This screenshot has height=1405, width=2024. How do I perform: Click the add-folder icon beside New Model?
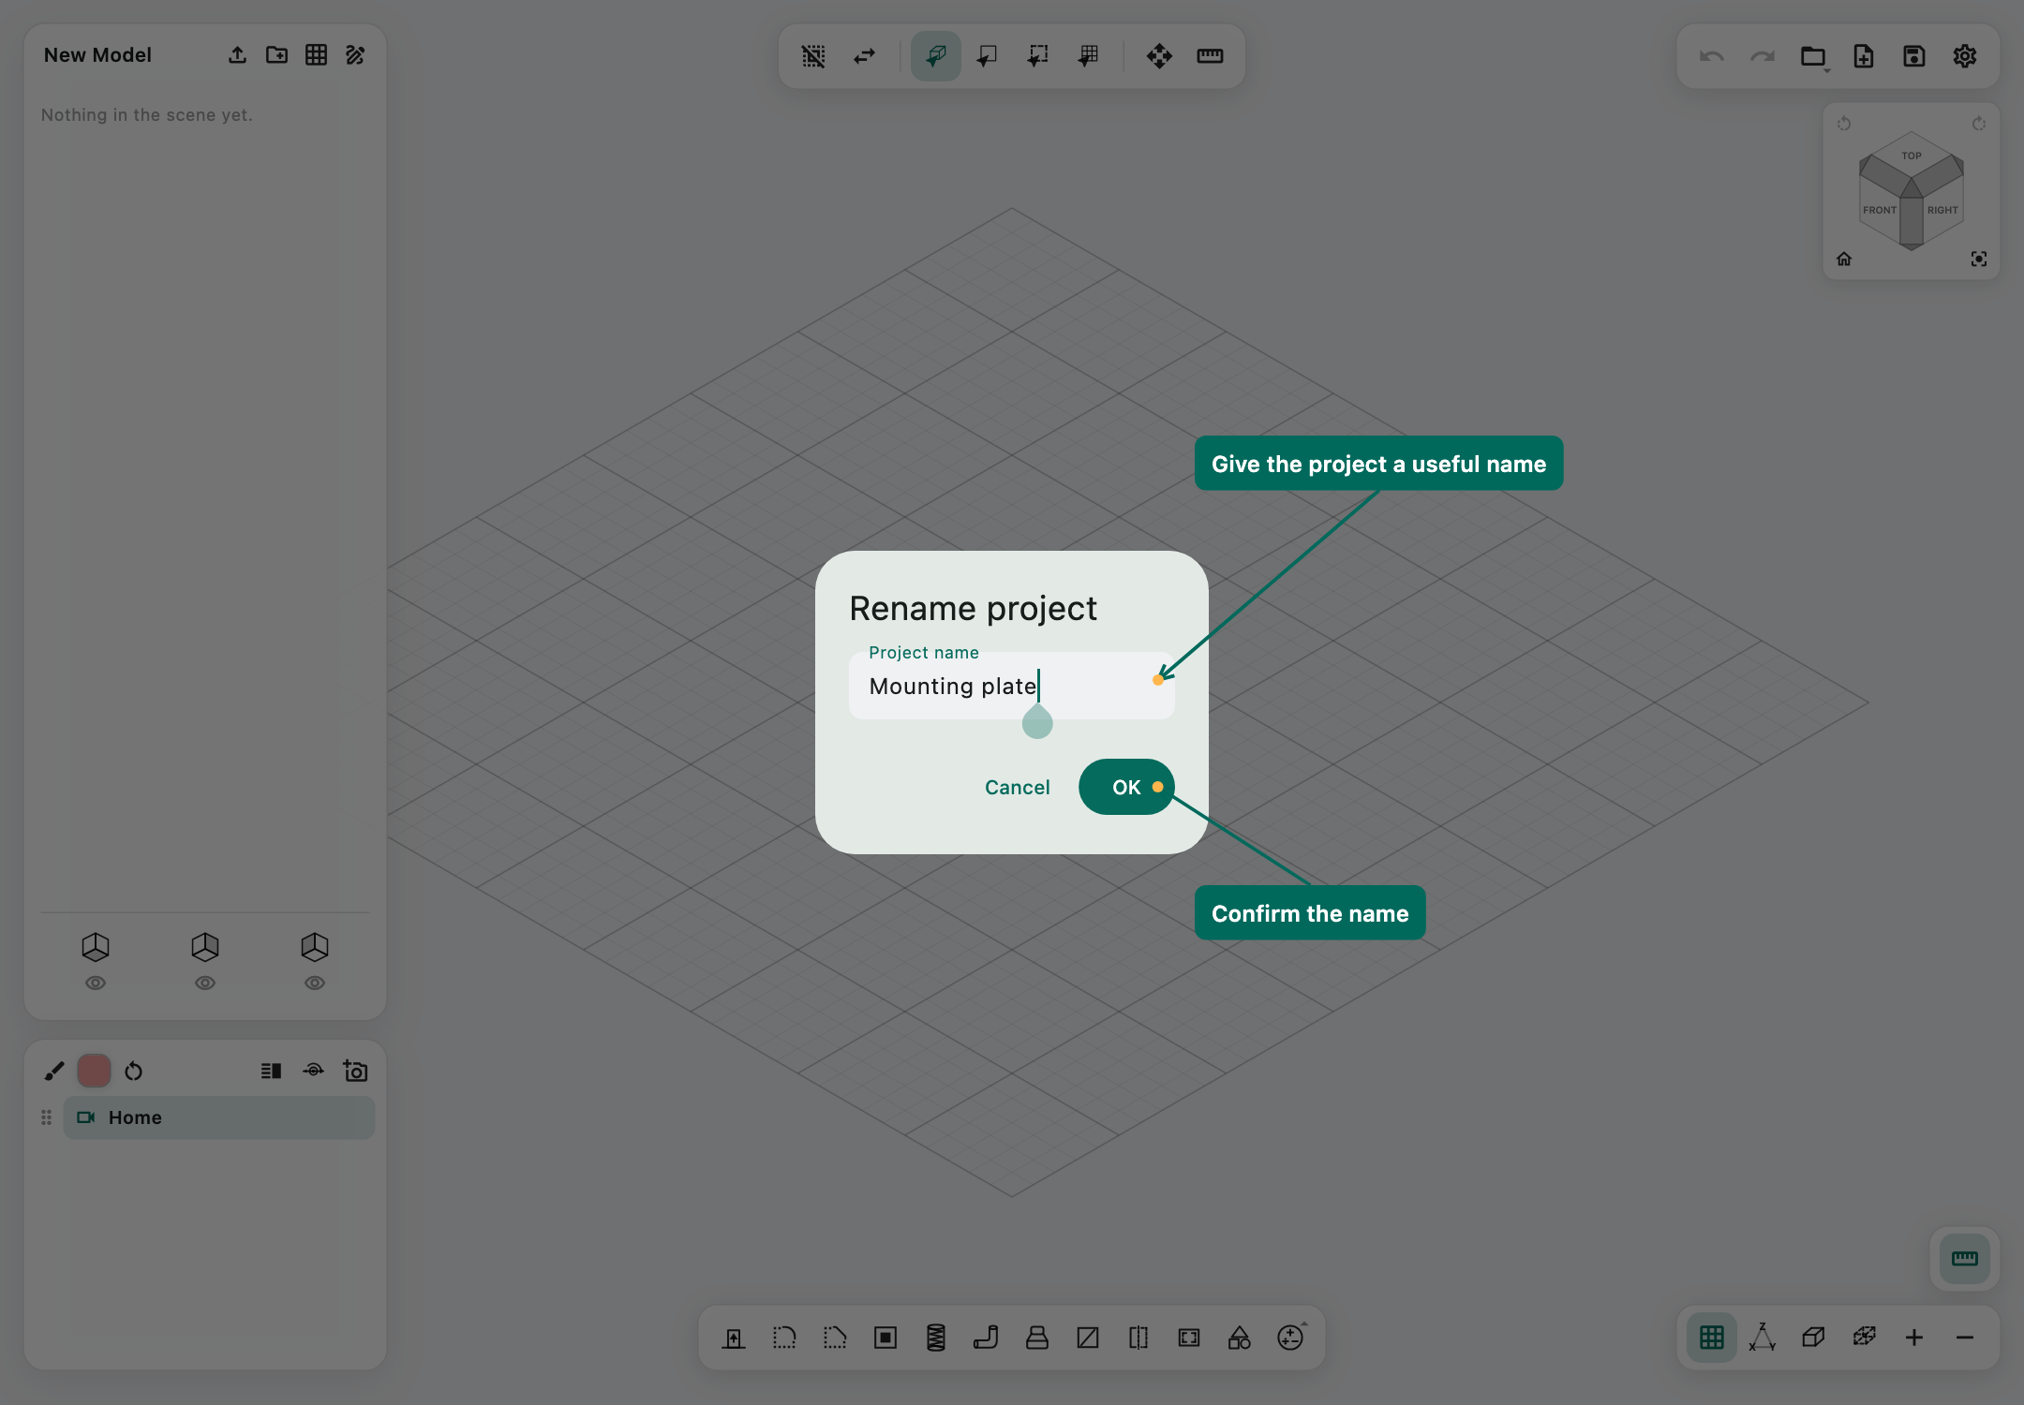(276, 55)
